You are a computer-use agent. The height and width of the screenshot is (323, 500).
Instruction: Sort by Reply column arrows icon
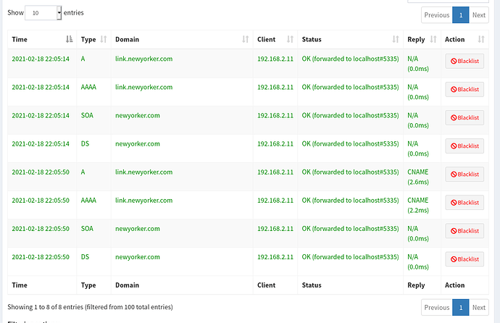tap(433, 39)
